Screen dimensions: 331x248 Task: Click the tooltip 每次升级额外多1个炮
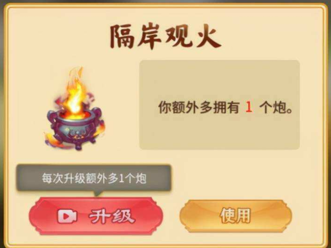tap(94, 178)
